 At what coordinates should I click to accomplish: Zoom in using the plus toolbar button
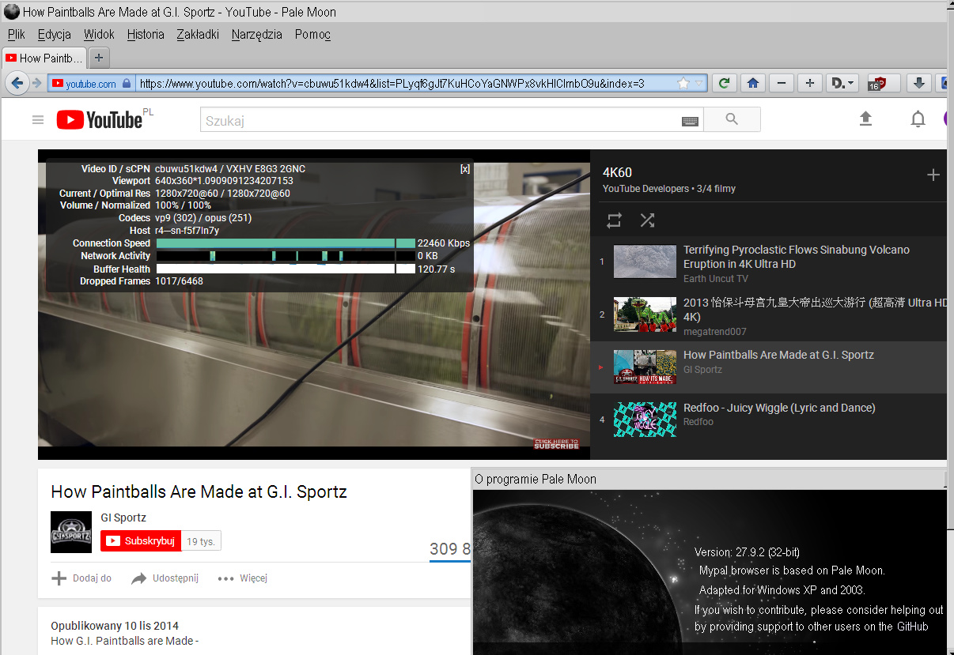809,83
